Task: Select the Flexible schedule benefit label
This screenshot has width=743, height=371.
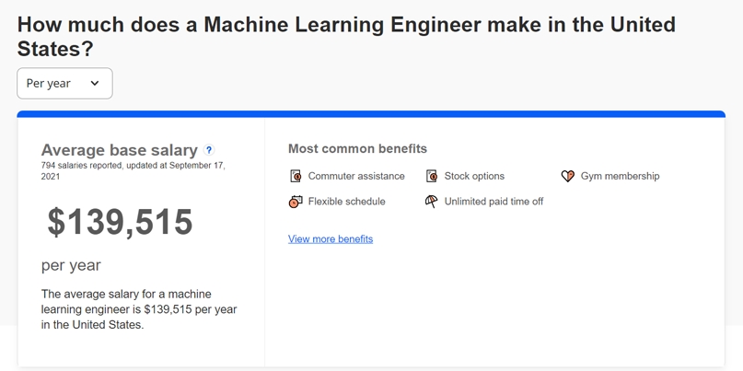Action: tap(346, 202)
